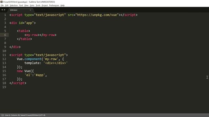Click the template keyword on line 13
Image resolution: width=209 pixels, height=117 pixels.
32,63
